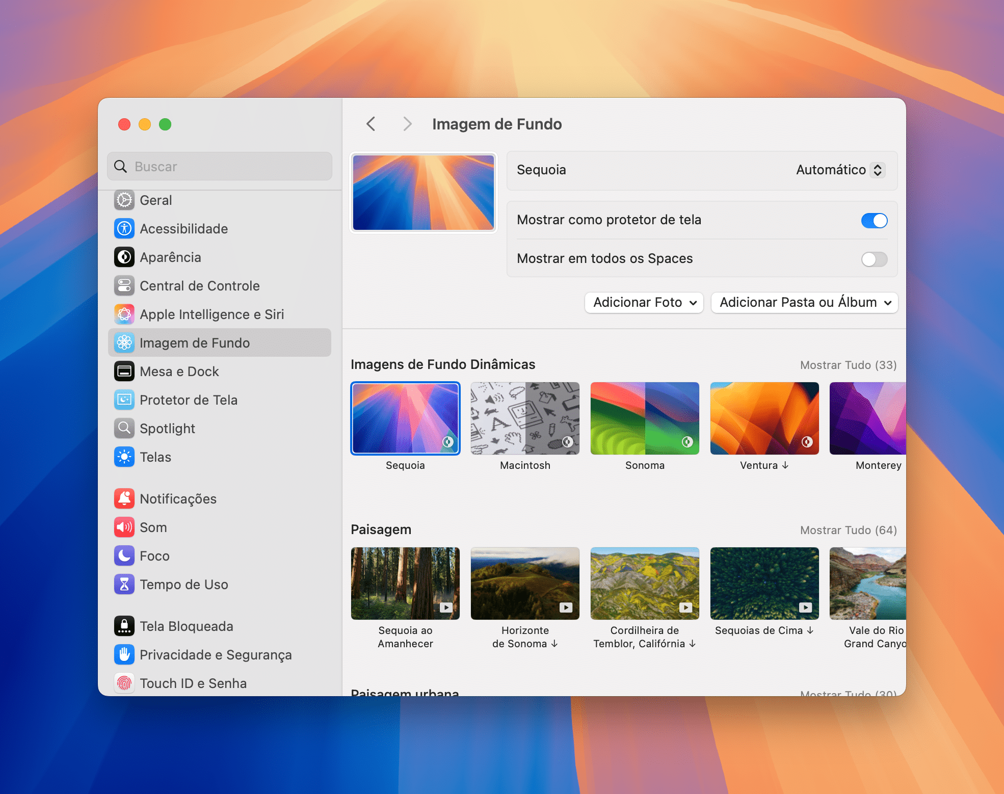Select the Monterey wallpaper thumbnail
Viewport: 1004px width, 794px height.
(x=868, y=418)
